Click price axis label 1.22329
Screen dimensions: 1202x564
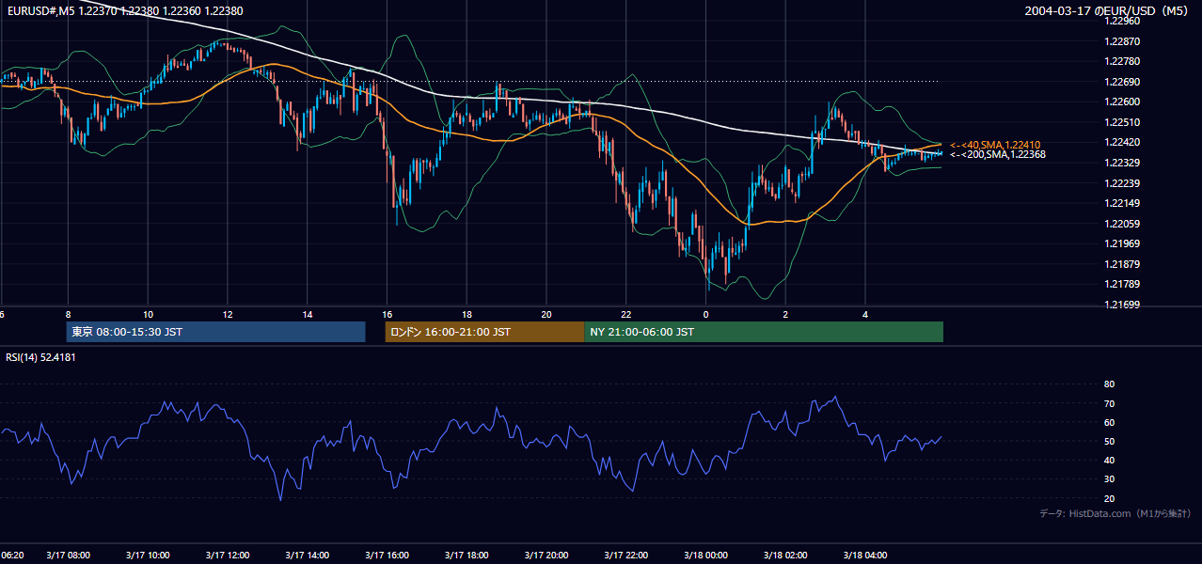pyautogui.click(x=1122, y=163)
